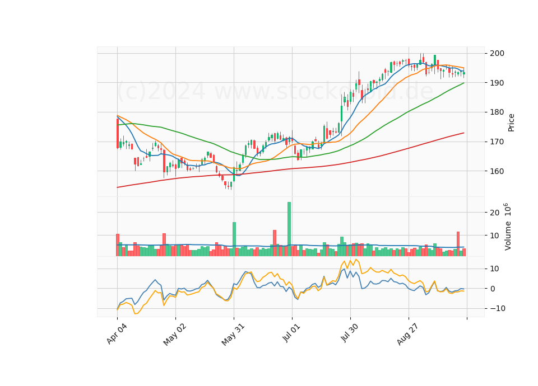538x386 pixels.
Task: Click the tallest green volume bar
Action: (x=289, y=229)
